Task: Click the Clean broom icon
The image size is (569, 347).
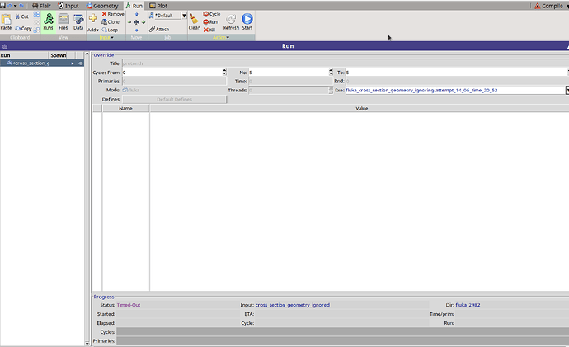Action: 194,19
